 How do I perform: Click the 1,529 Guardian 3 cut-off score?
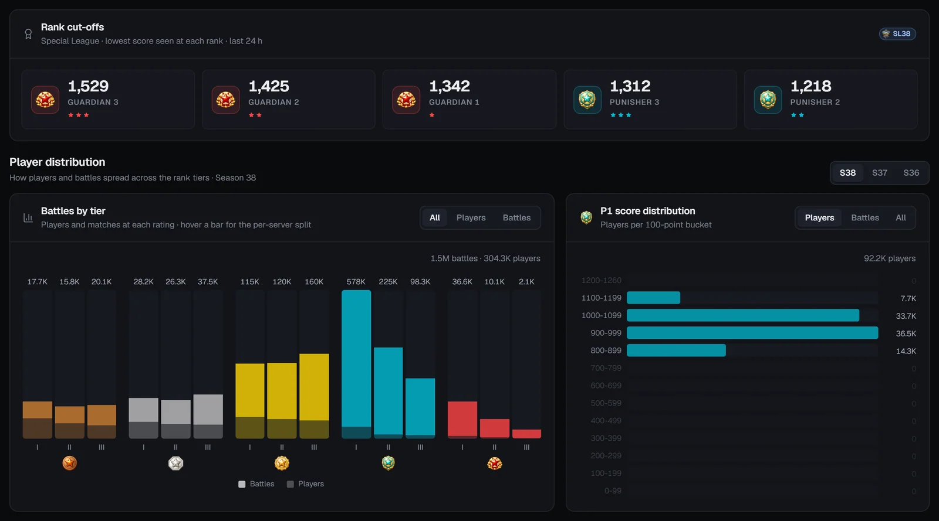(88, 86)
